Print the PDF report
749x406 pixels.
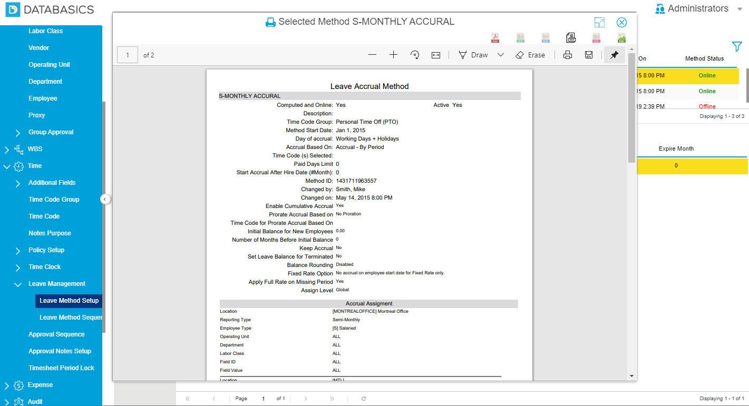[568, 55]
